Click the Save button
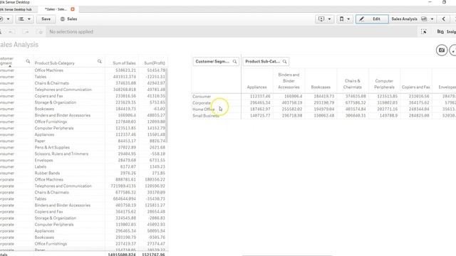The width and height of the screenshot is (456, 256). (46, 19)
